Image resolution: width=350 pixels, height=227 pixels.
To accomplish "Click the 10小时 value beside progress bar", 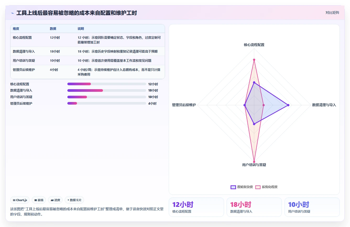I will pyautogui.click(x=153, y=97).
